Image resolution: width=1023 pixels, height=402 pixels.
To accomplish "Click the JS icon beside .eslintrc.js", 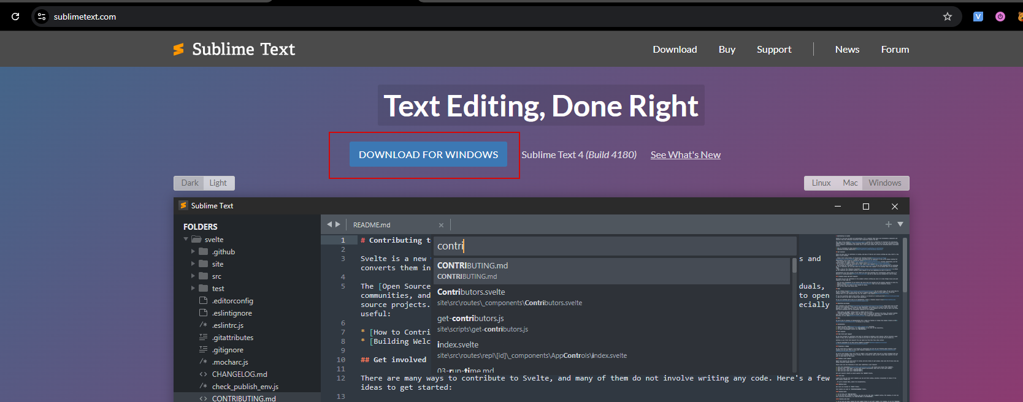I will pos(203,325).
